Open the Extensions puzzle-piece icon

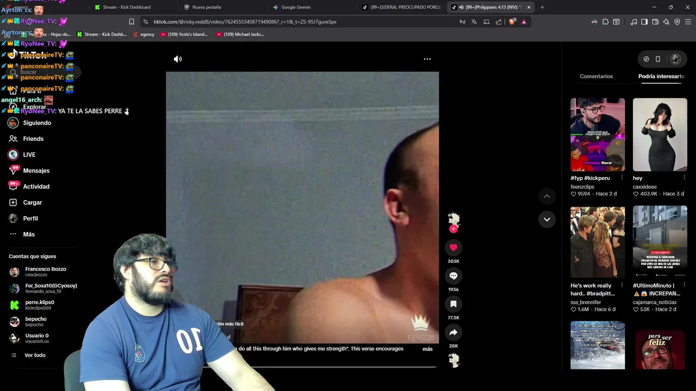pos(605,22)
